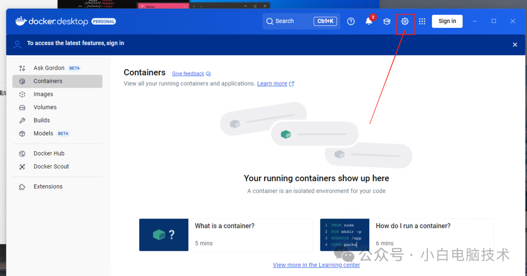The width and height of the screenshot is (527, 276).
Task: Go to Images section
Action: [x=58, y=94]
